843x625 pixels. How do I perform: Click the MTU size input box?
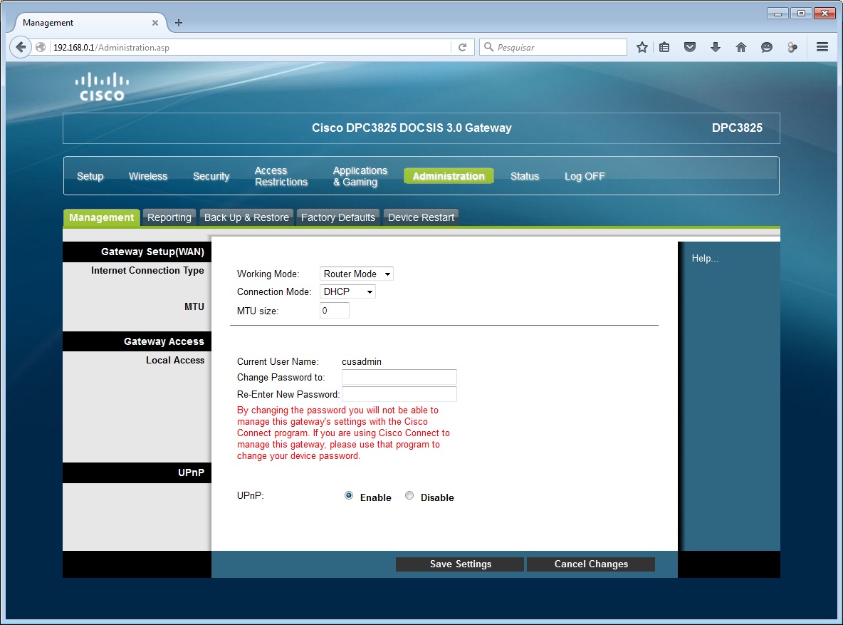click(335, 311)
